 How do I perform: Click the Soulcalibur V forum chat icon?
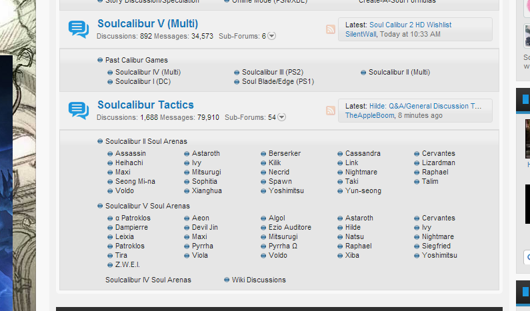tap(78, 29)
